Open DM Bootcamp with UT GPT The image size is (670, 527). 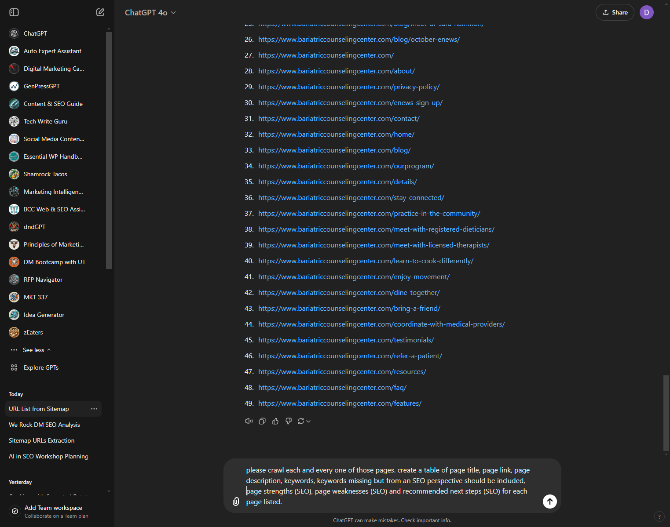click(55, 262)
